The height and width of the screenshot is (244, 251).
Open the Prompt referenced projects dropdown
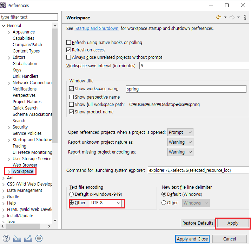180,132
